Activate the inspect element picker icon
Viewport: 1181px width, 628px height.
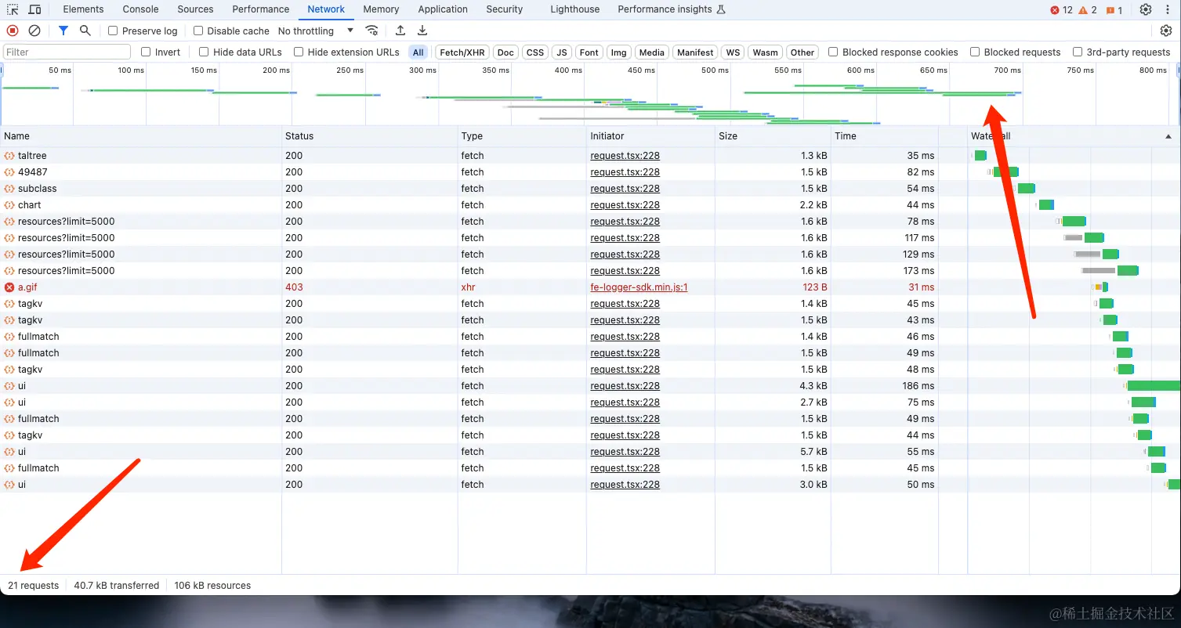pos(13,9)
